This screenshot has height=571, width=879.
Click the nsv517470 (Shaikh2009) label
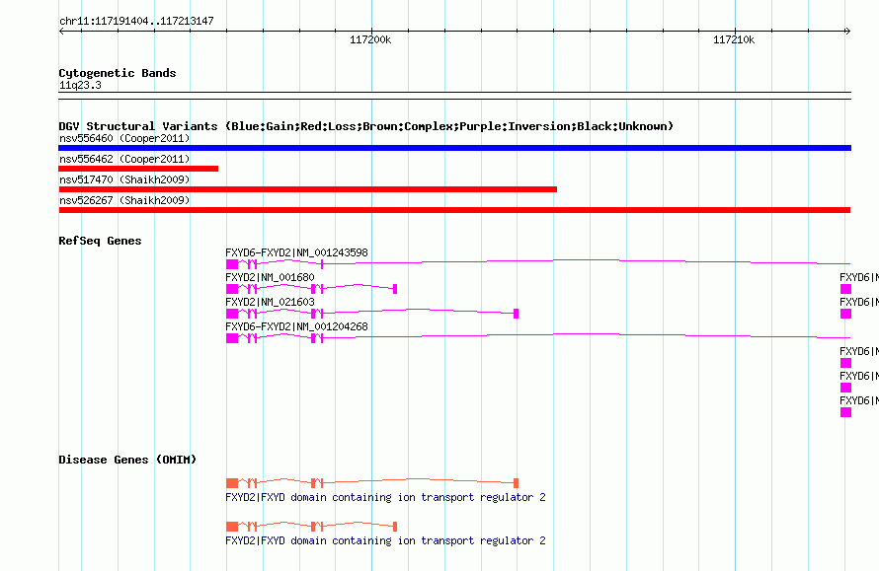point(124,179)
